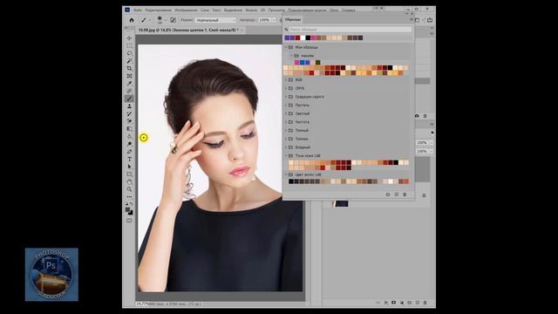
Task: Swap foreground and background colors
Action: (x=132, y=204)
